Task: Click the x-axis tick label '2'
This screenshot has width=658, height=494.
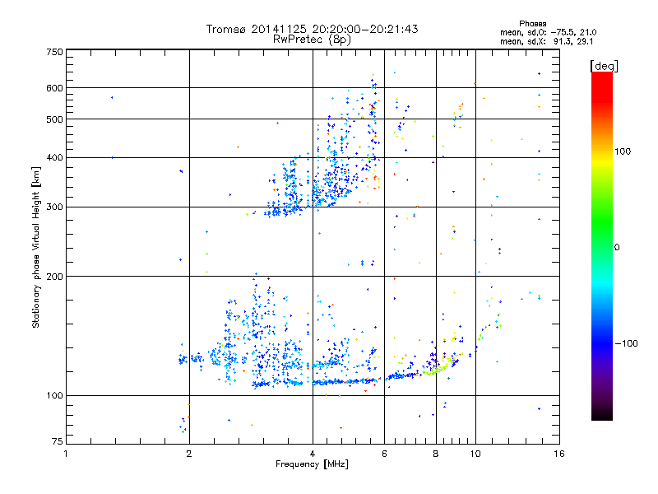Action: pos(189,454)
